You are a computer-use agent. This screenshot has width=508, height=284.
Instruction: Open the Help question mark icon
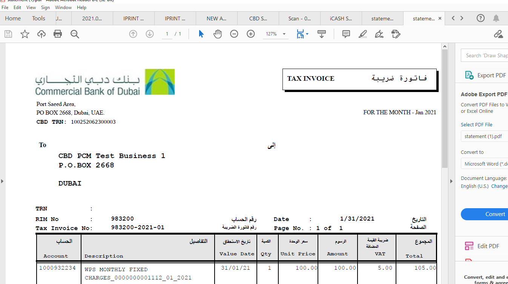480,18
